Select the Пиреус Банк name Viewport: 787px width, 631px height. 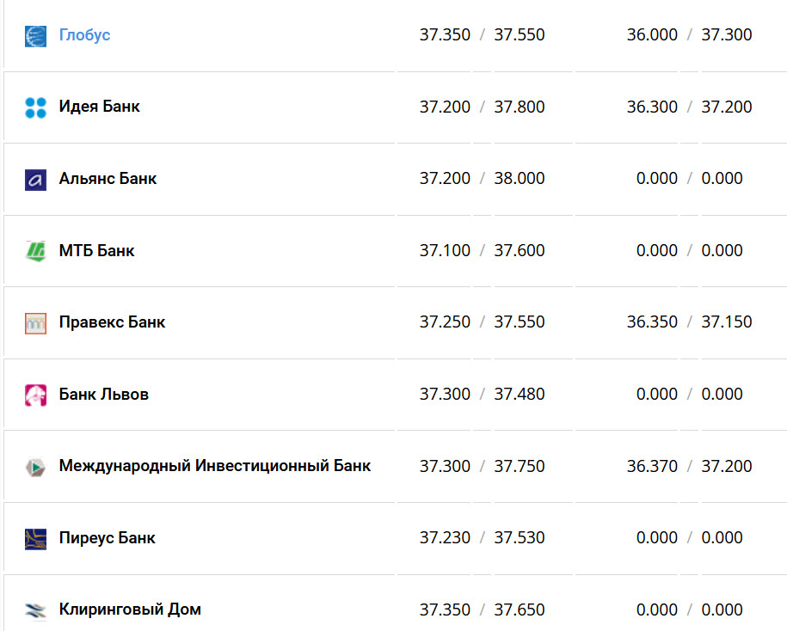pyautogui.click(x=107, y=538)
